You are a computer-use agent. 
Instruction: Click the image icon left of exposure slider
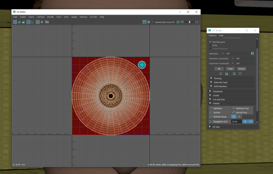pos(182,22)
